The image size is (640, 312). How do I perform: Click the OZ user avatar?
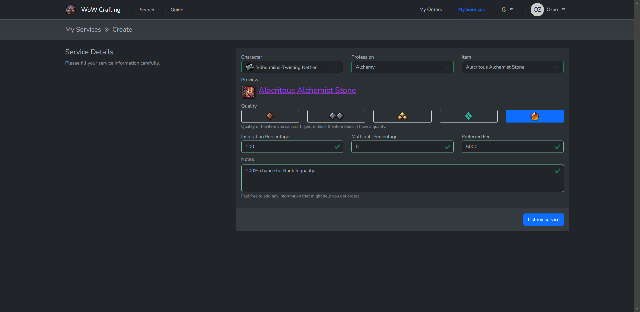coord(537,10)
